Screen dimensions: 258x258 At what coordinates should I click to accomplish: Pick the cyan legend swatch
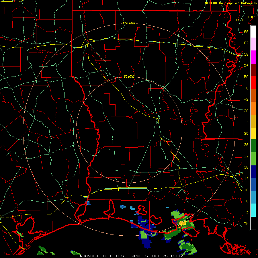point(253,210)
